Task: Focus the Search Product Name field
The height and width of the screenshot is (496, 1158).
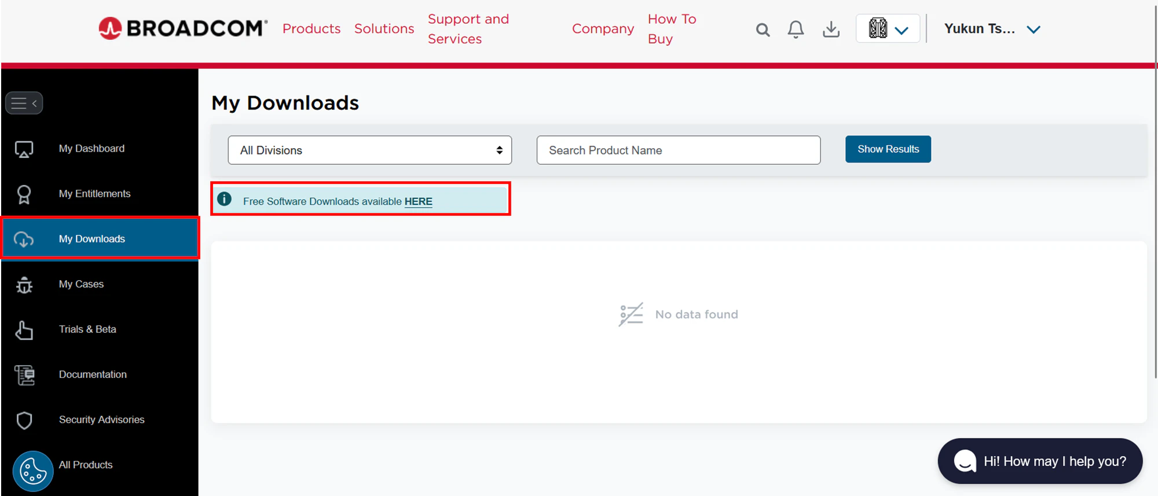Action: pos(679,150)
